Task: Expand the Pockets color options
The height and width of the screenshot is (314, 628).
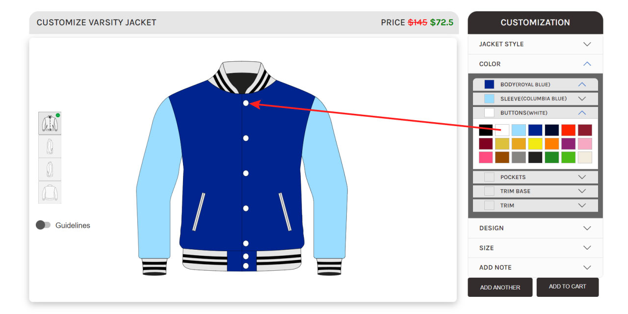Action: (535, 177)
